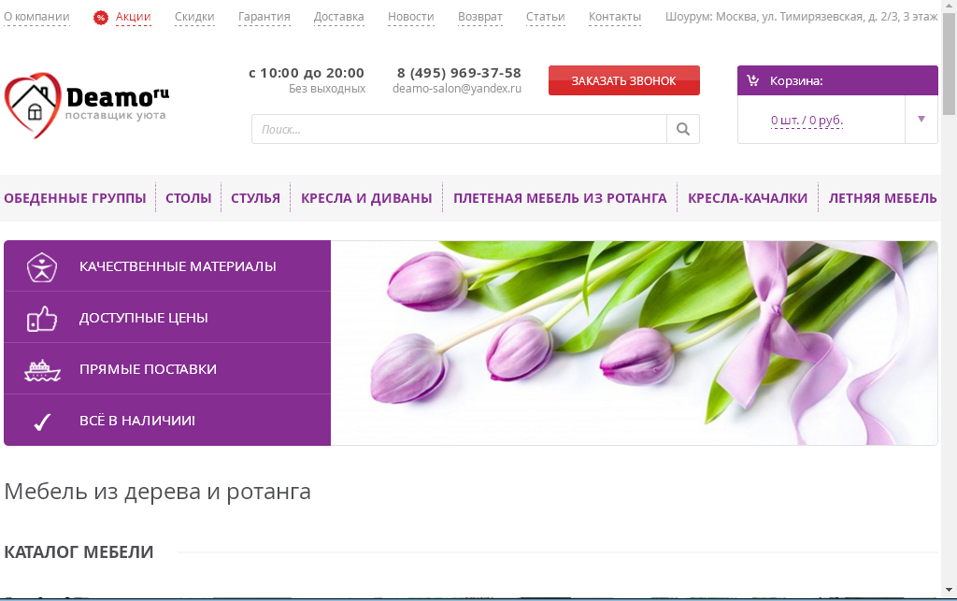Screen dimensions: 957x601
Task: Open the Доставка page
Action: point(338,17)
